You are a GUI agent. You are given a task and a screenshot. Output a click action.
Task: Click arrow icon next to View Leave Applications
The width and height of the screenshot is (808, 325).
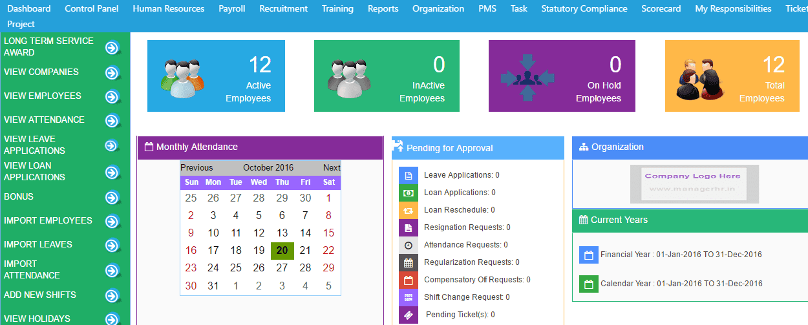coord(112,146)
